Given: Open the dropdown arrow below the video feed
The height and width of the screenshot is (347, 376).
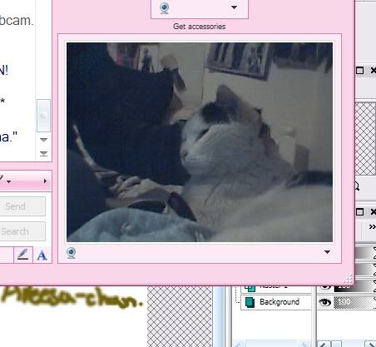Looking at the screenshot, I should pyautogui.click(x=327, y=252).
